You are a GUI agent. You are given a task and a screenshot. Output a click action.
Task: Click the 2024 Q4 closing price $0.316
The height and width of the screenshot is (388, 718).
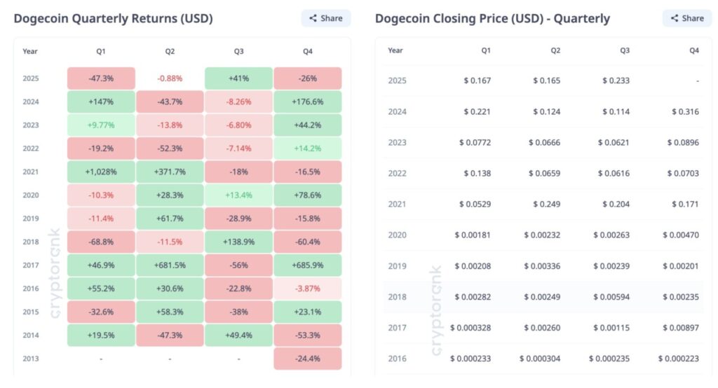pos(685,111)
